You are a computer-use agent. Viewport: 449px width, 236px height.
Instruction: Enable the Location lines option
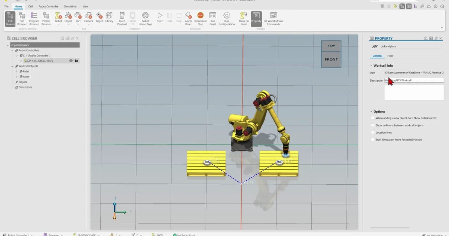[373, 132]
